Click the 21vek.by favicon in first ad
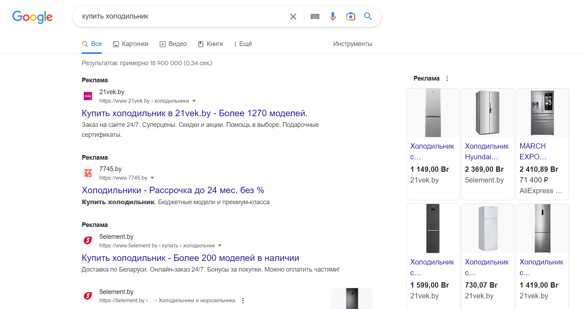 [88, 96]
